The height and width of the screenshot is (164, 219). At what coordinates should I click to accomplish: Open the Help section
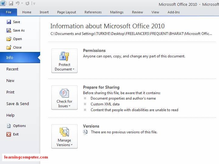[10, 115]
